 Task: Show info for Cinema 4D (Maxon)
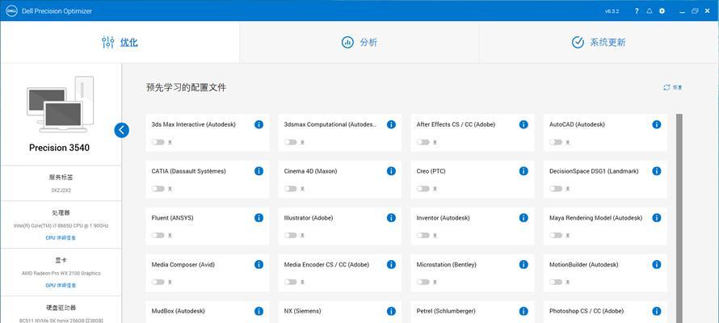391,171
